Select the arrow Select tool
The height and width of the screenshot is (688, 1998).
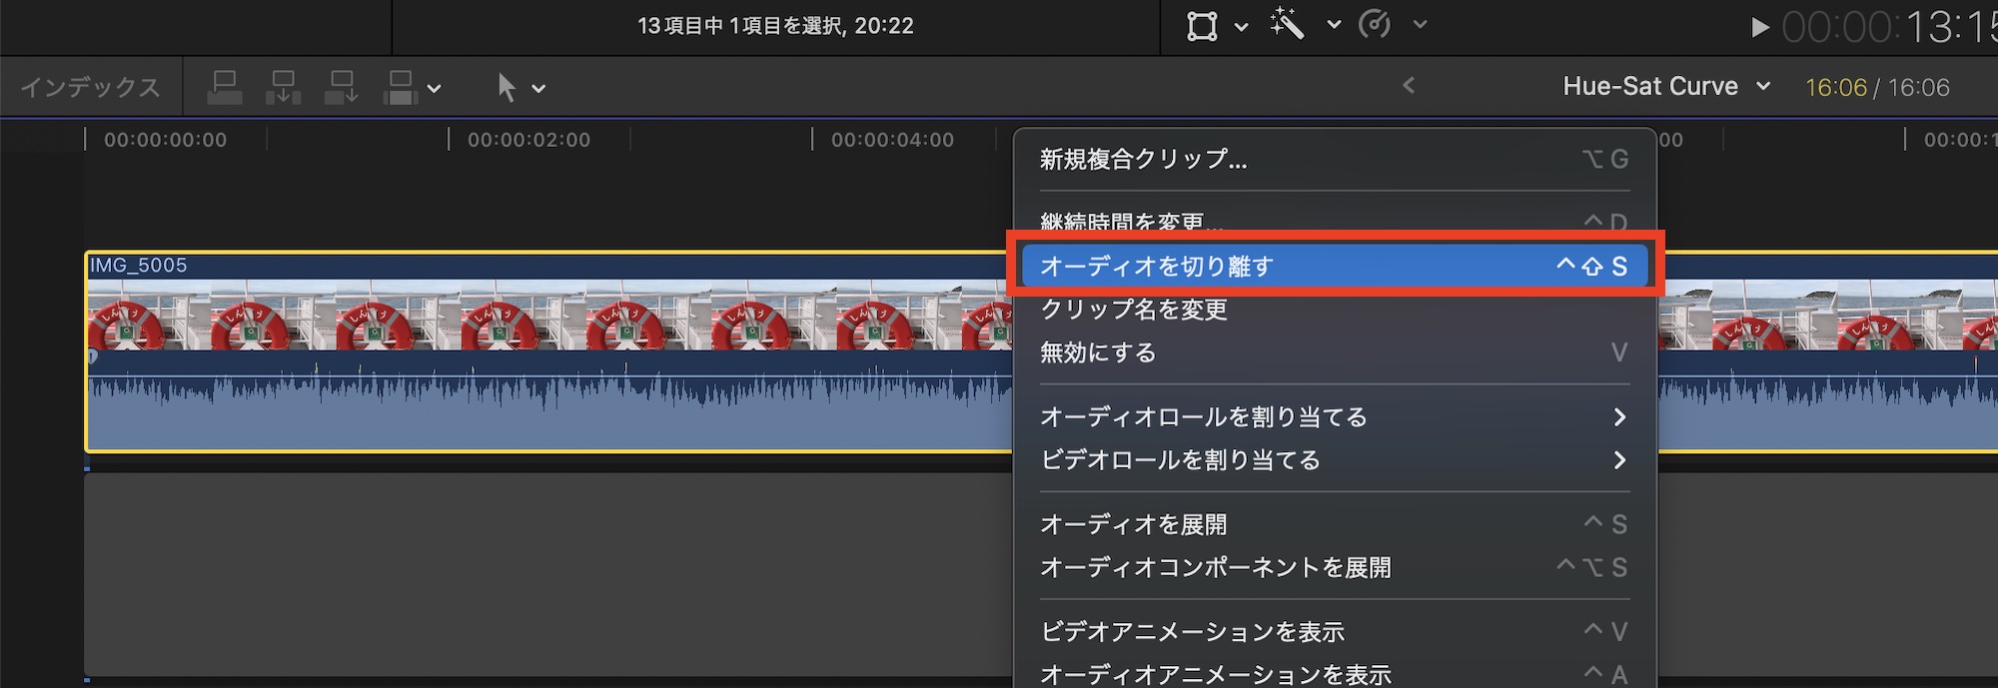pos(506,87)
